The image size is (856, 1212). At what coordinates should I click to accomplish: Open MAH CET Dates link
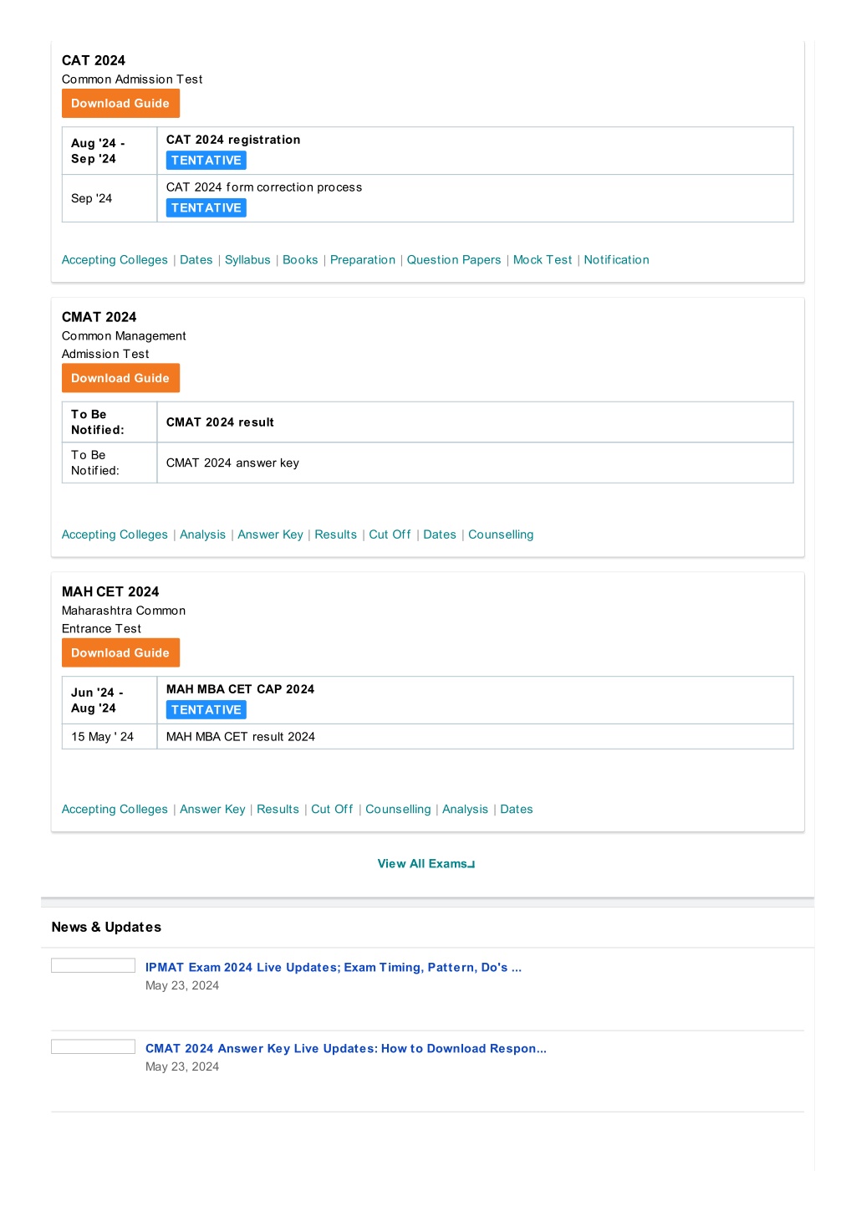pos(517,809)
